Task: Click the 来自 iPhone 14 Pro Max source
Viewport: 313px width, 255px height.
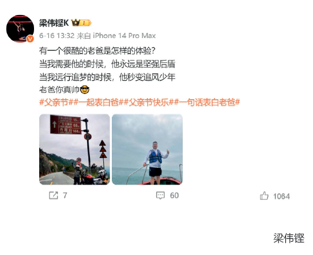Action: pos(116,36)
